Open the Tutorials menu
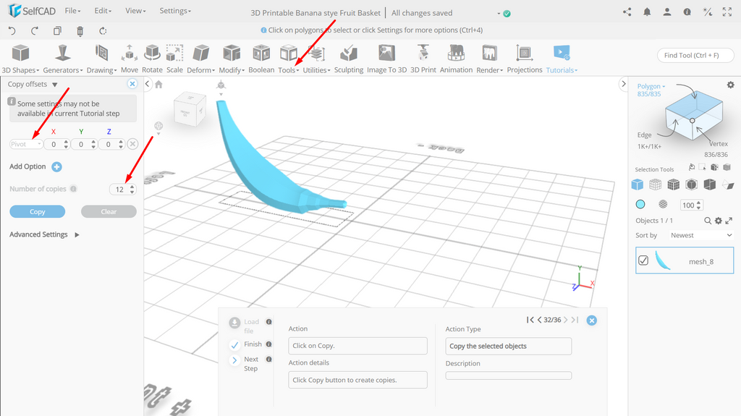741x416 pixels. (562, 59)
